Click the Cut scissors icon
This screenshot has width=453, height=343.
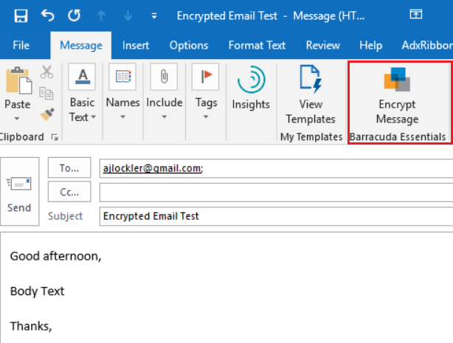point(46,72)
